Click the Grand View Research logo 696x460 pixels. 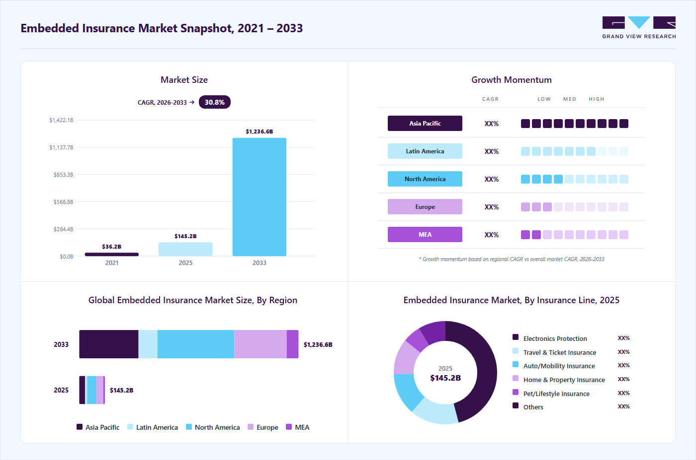click(639, 28)
